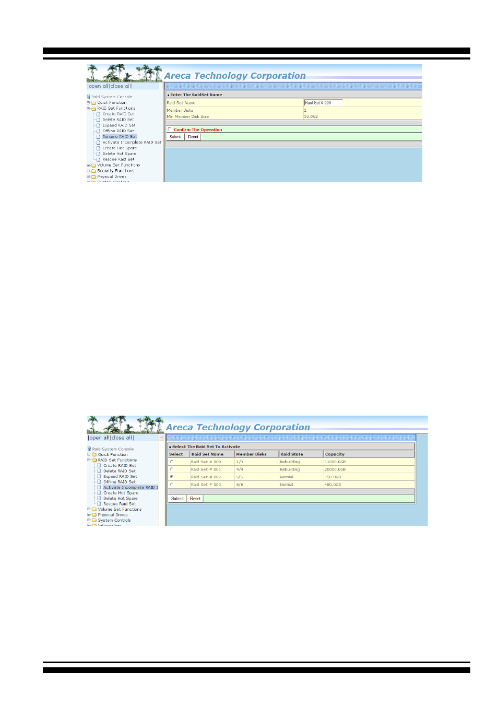
Task: Click Raid System Console icon on the Activate RAID Set screen
Action: click(x=89, y=449)
